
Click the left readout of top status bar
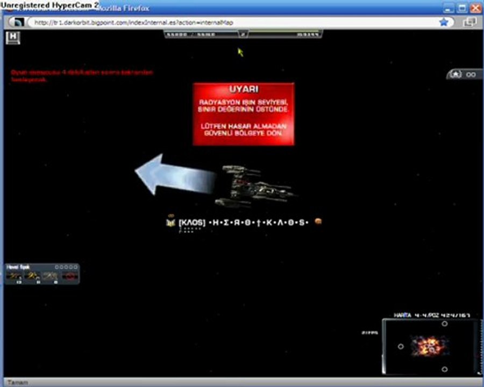tap(191, 34)
